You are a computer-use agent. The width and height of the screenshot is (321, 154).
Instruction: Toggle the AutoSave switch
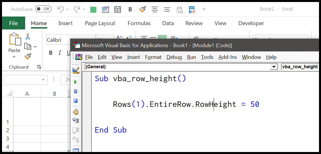[43, 9]
